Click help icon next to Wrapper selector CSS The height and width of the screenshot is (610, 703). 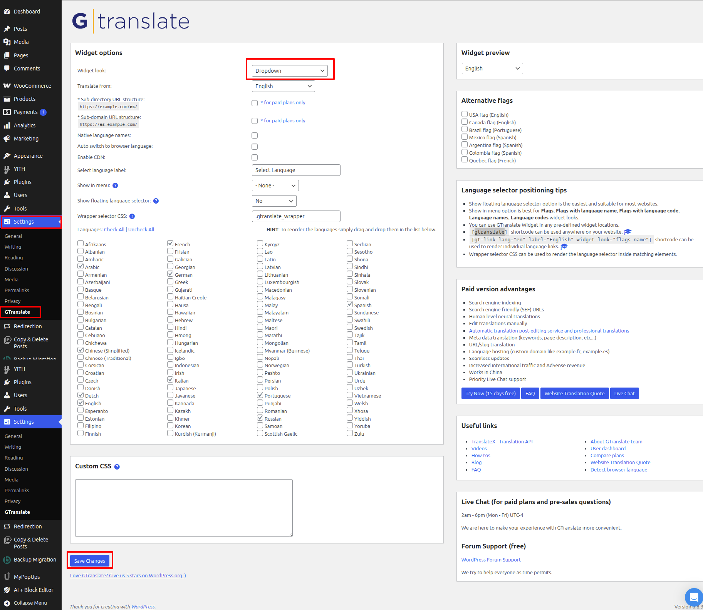point(132,216)
